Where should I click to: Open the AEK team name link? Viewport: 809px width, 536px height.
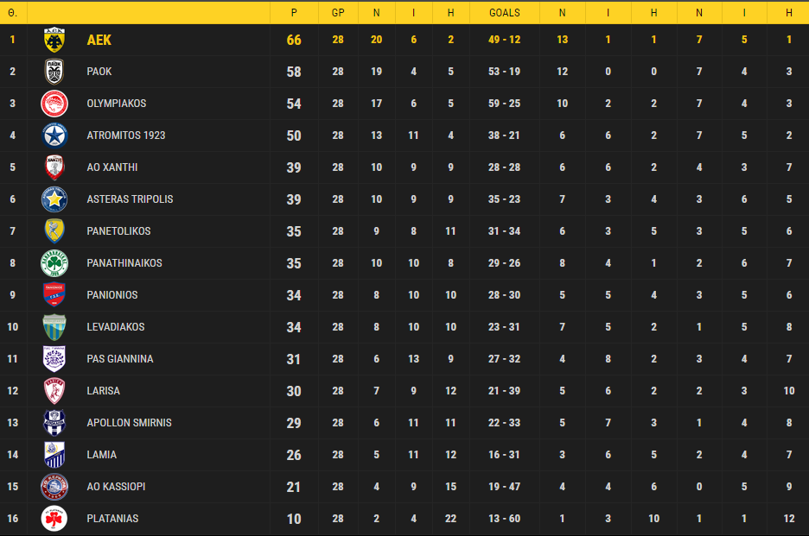[99, 41]
